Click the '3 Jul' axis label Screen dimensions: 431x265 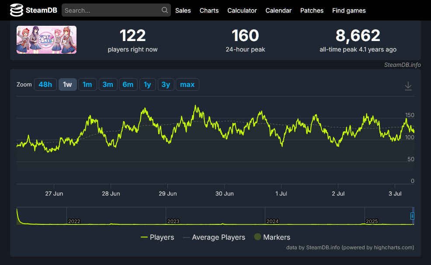(x=395, y=193)
